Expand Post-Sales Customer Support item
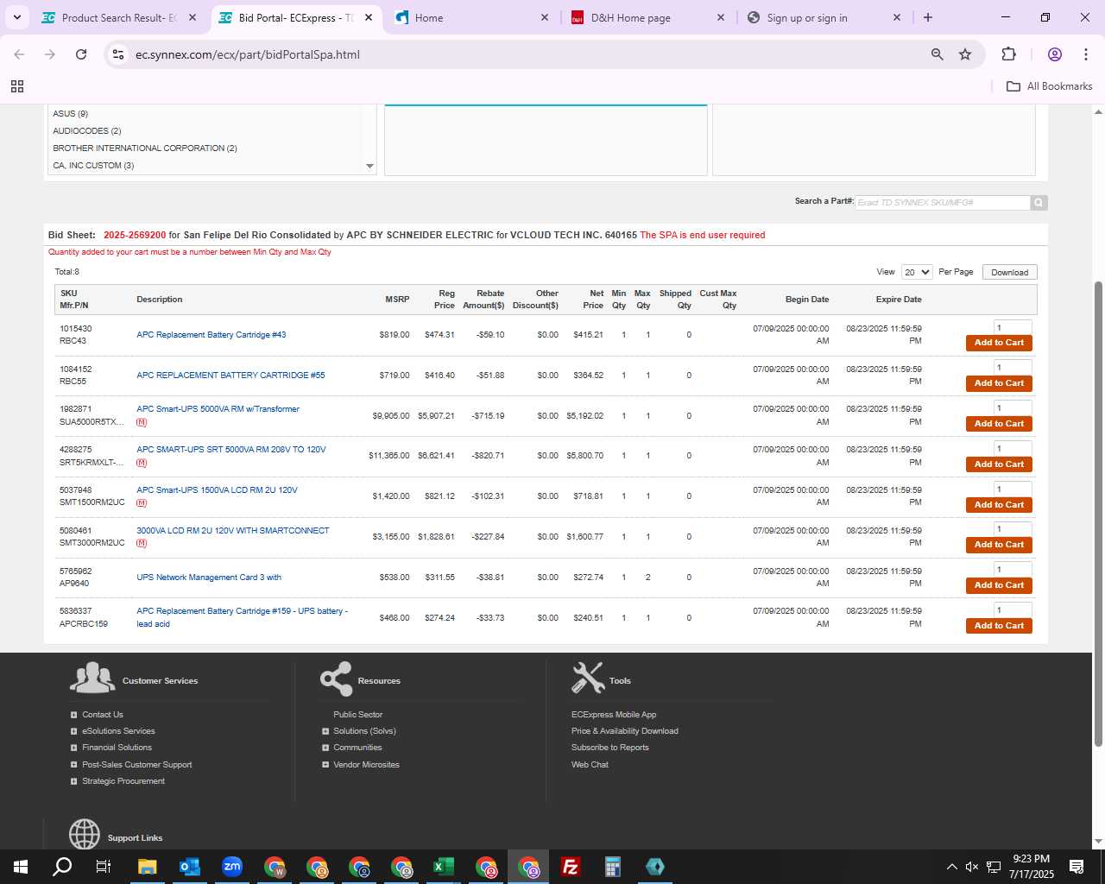The height and width of the screenshot is (884, 1105). click(x=73, y=765)
